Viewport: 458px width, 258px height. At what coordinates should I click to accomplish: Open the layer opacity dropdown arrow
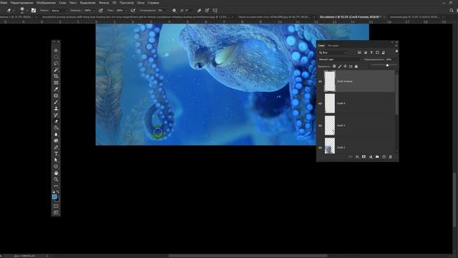tap(396, 59)
